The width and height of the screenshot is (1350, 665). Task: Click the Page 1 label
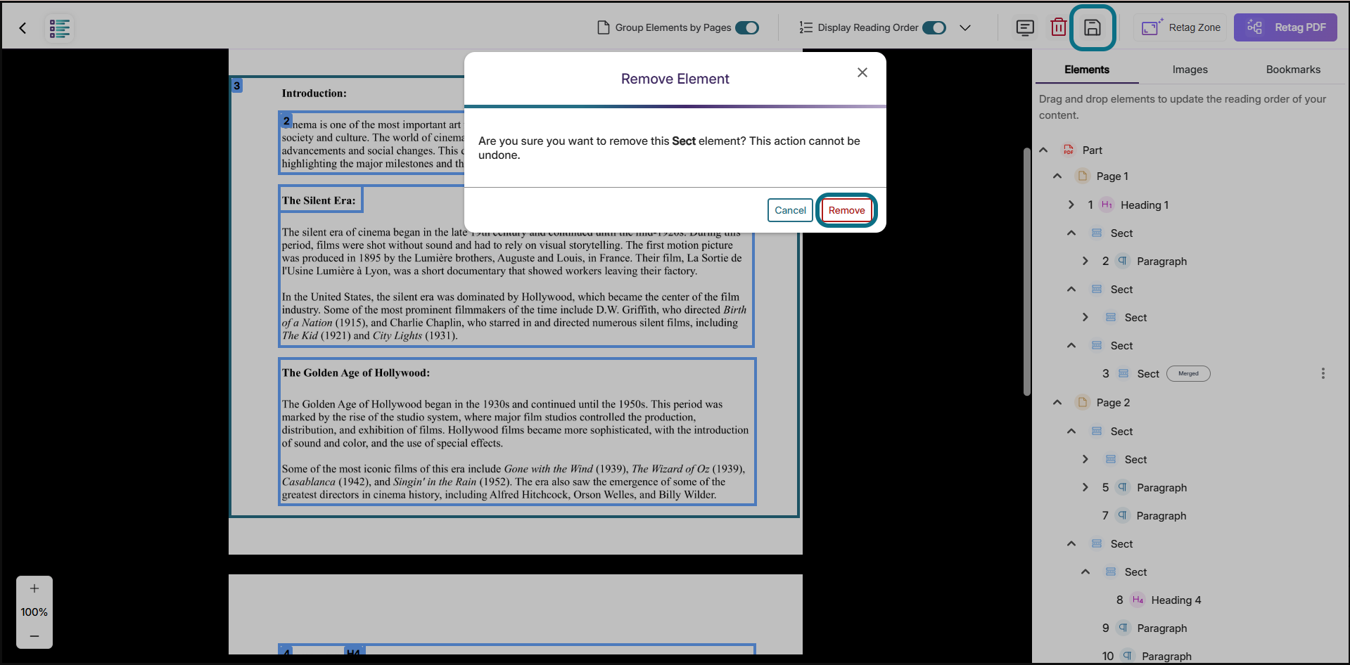pyautogui.click(x=1112, y=176)
